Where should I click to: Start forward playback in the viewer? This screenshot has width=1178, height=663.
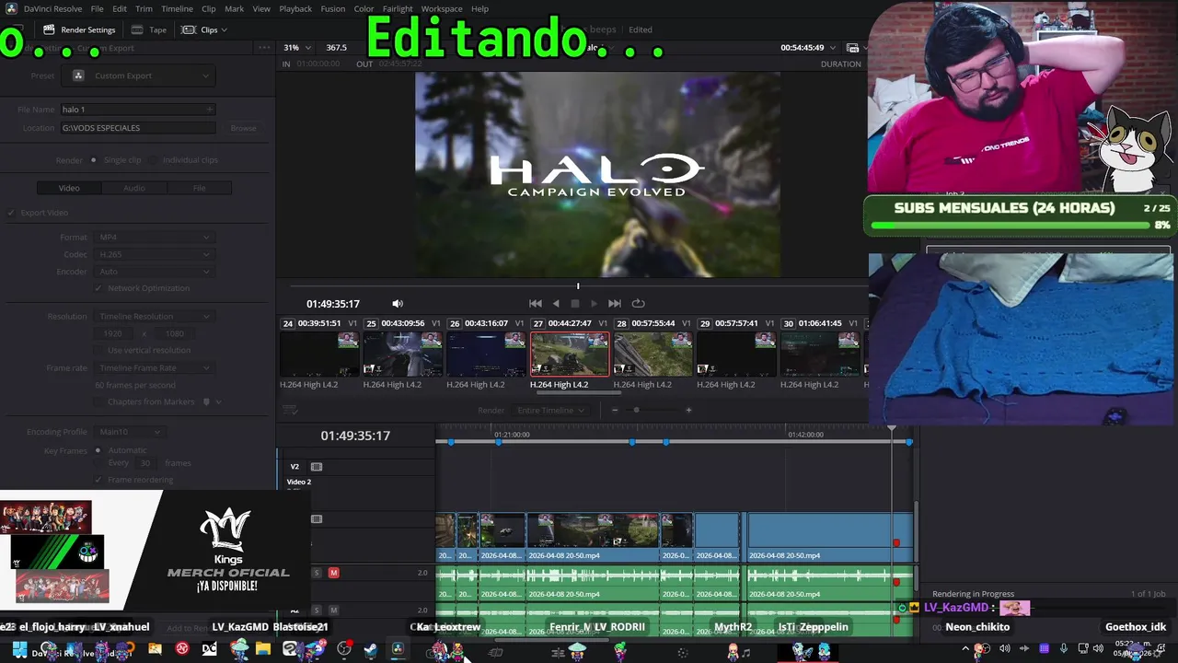(594, 303)
